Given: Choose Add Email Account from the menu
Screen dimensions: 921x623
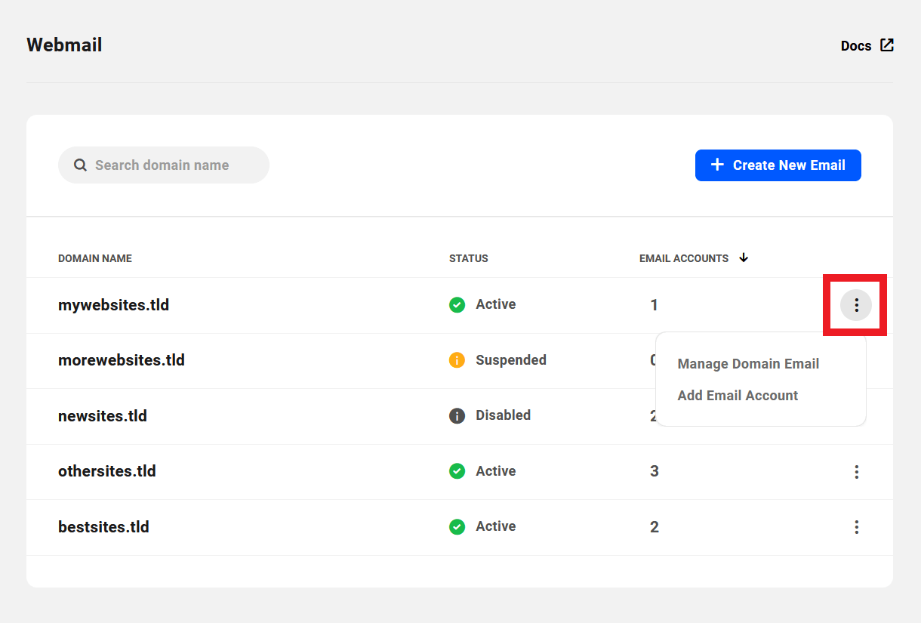Looking at the screenshot, I should click(738, 395).
